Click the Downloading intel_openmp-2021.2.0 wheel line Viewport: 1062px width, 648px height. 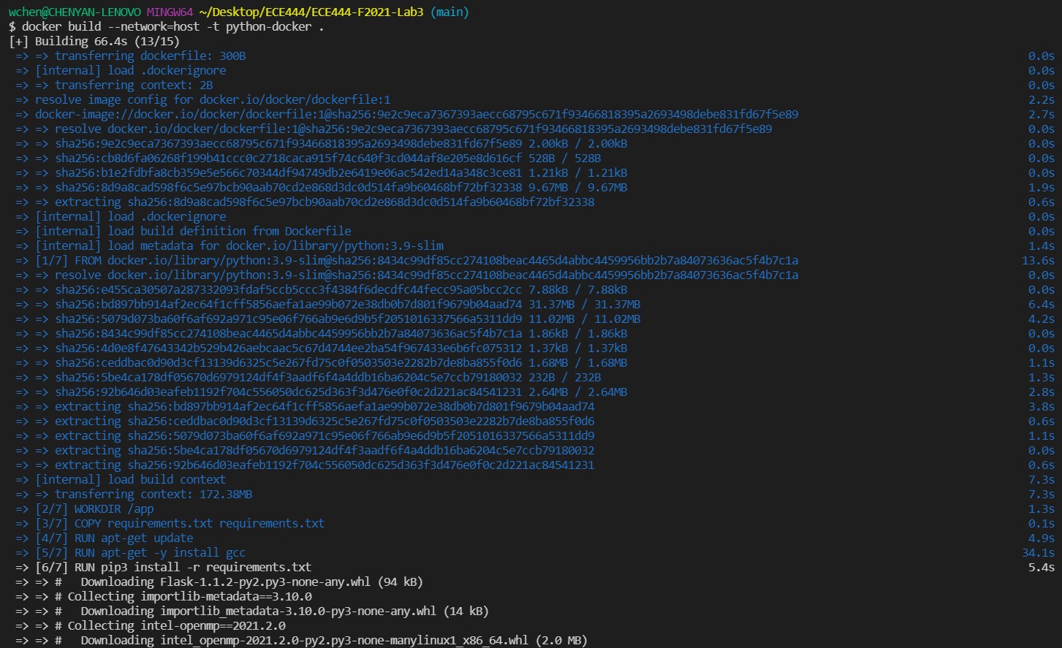(x=301, y=641)
